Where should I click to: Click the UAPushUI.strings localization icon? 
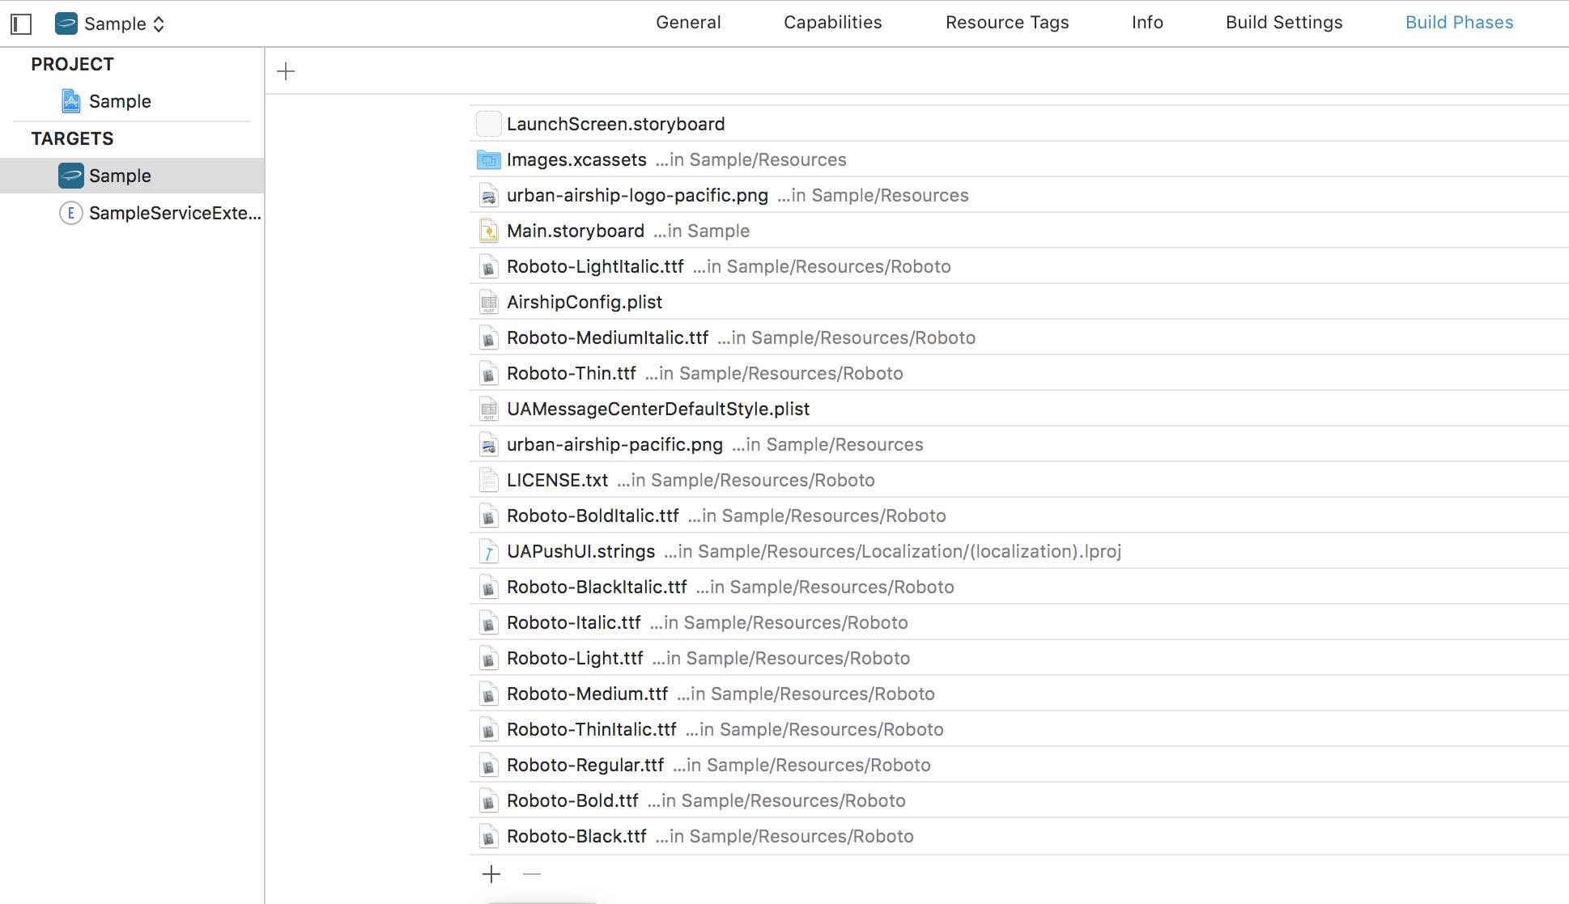pyautogui.click(x=487, y=551)
